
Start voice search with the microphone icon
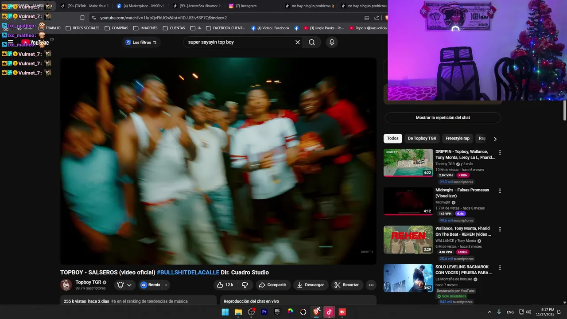332,43
